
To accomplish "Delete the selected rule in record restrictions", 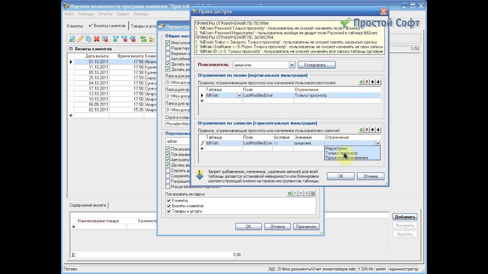I will tap(367, 130).
